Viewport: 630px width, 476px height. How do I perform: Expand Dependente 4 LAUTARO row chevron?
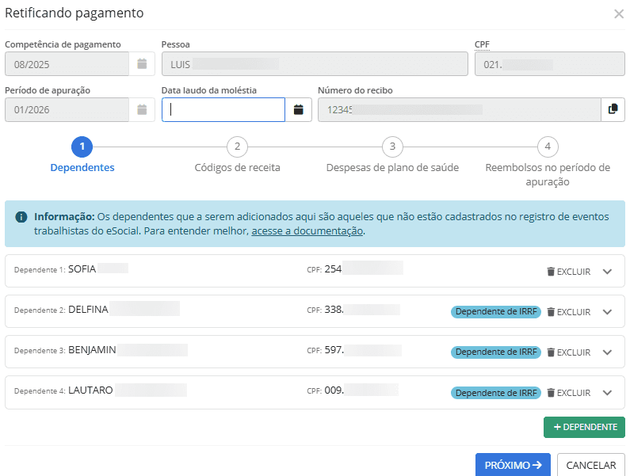coord(608,393)
